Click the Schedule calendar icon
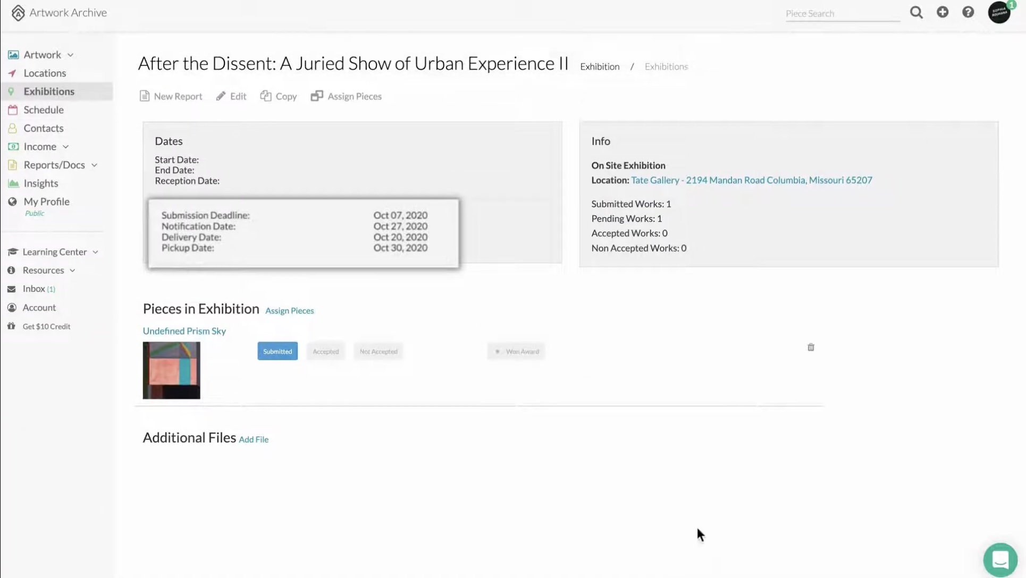This screenshot has width=1026, height=578. [13, 110]
